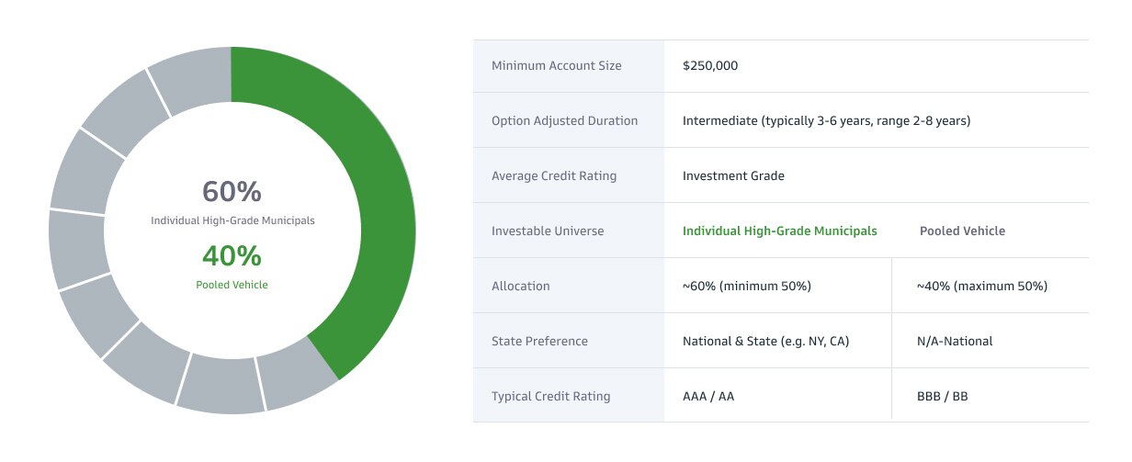
Task: Click the State Preference row label
Action: [539, 342]
